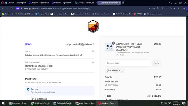Toggle the Opera VPN badge
Image resolution: width=188 pixels, height=106 pixels.
click(18, 9)
